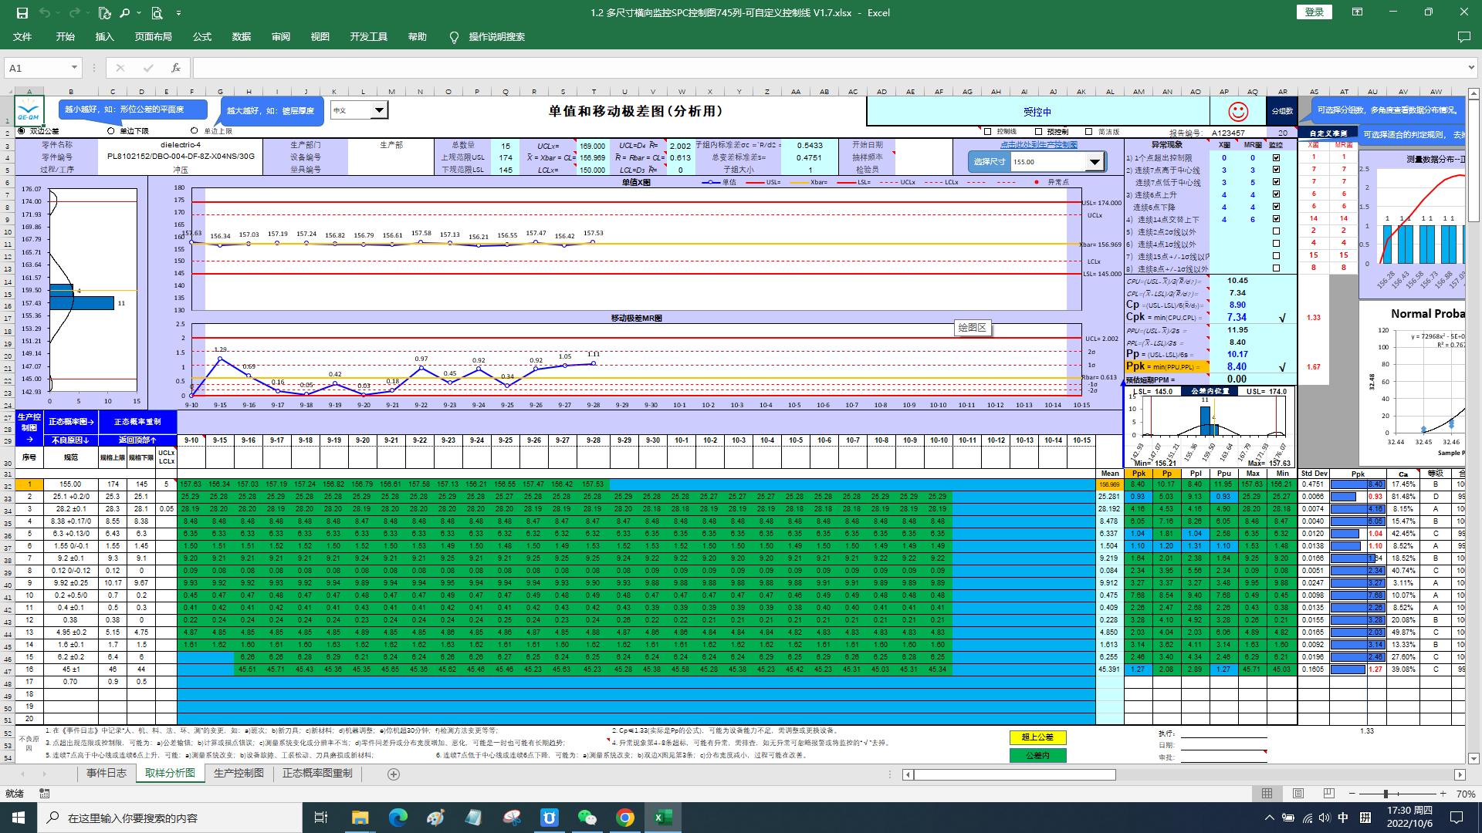1482x833 pixels.
Task: Open the 公式 ribbon tab
Action: click(201, 37)
